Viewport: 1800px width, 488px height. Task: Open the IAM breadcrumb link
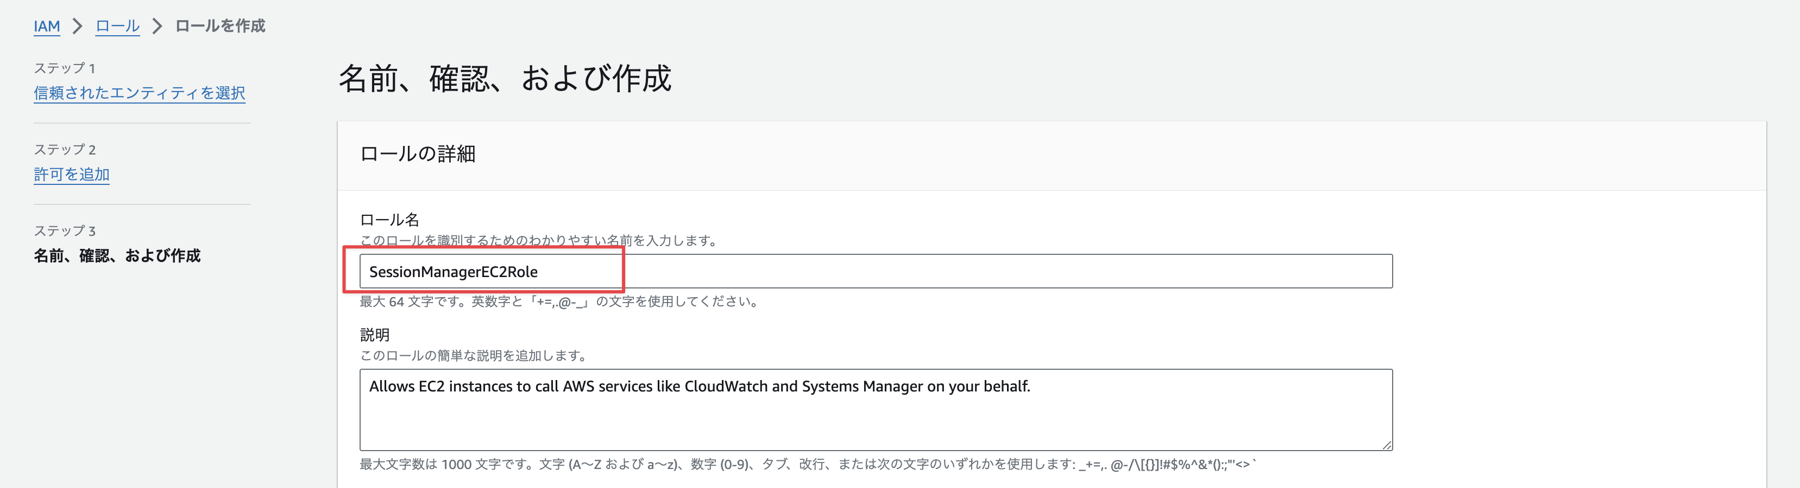tap(46, 26)
